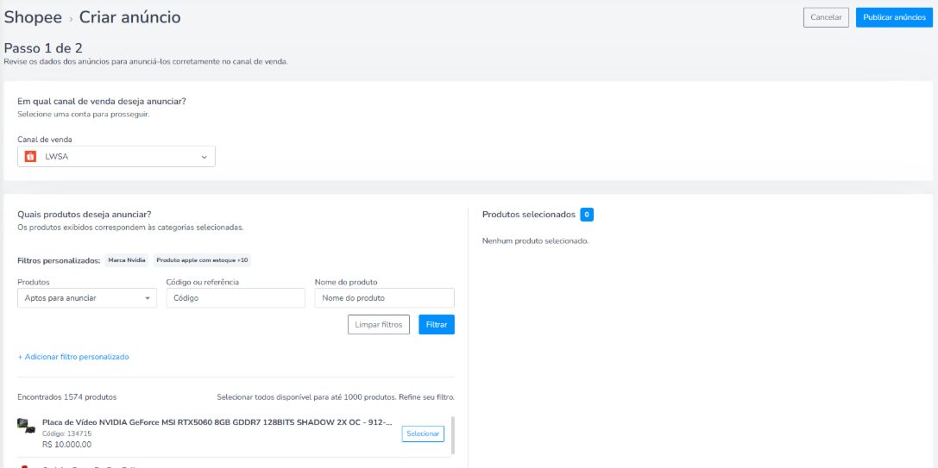The image size is (938, 468).
Task: Click the Limpar filtros button
Action: (x=379, y=325)
